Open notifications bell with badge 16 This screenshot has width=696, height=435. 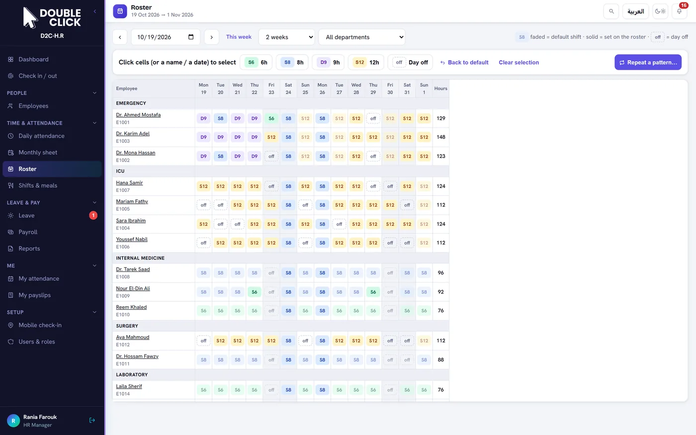(x=679, y=11)
